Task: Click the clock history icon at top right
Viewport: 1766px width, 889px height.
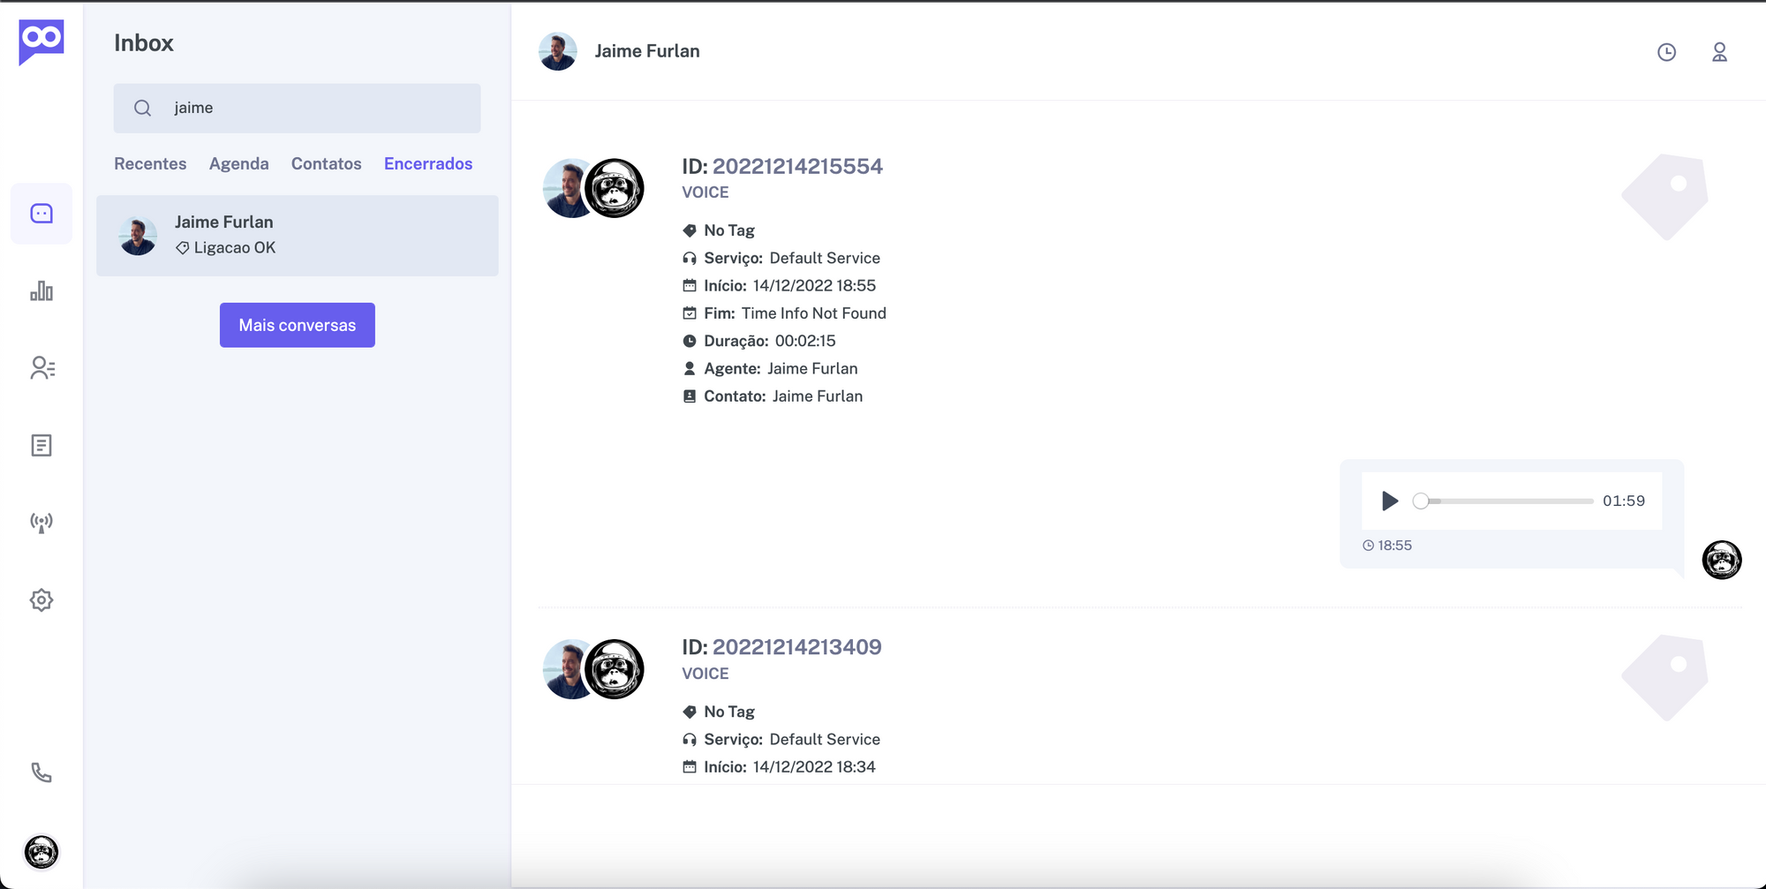Action: (x=1666, y=52)
